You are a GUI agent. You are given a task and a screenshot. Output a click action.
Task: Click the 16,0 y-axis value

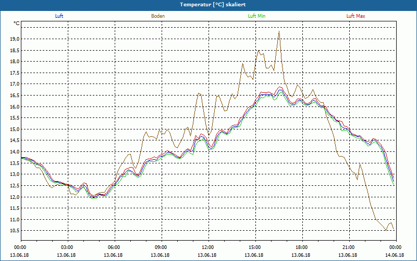pyautogui.click(x=15, y=107)
